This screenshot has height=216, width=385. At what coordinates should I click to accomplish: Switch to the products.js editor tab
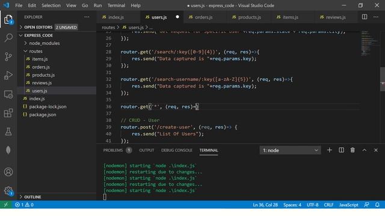249,17
